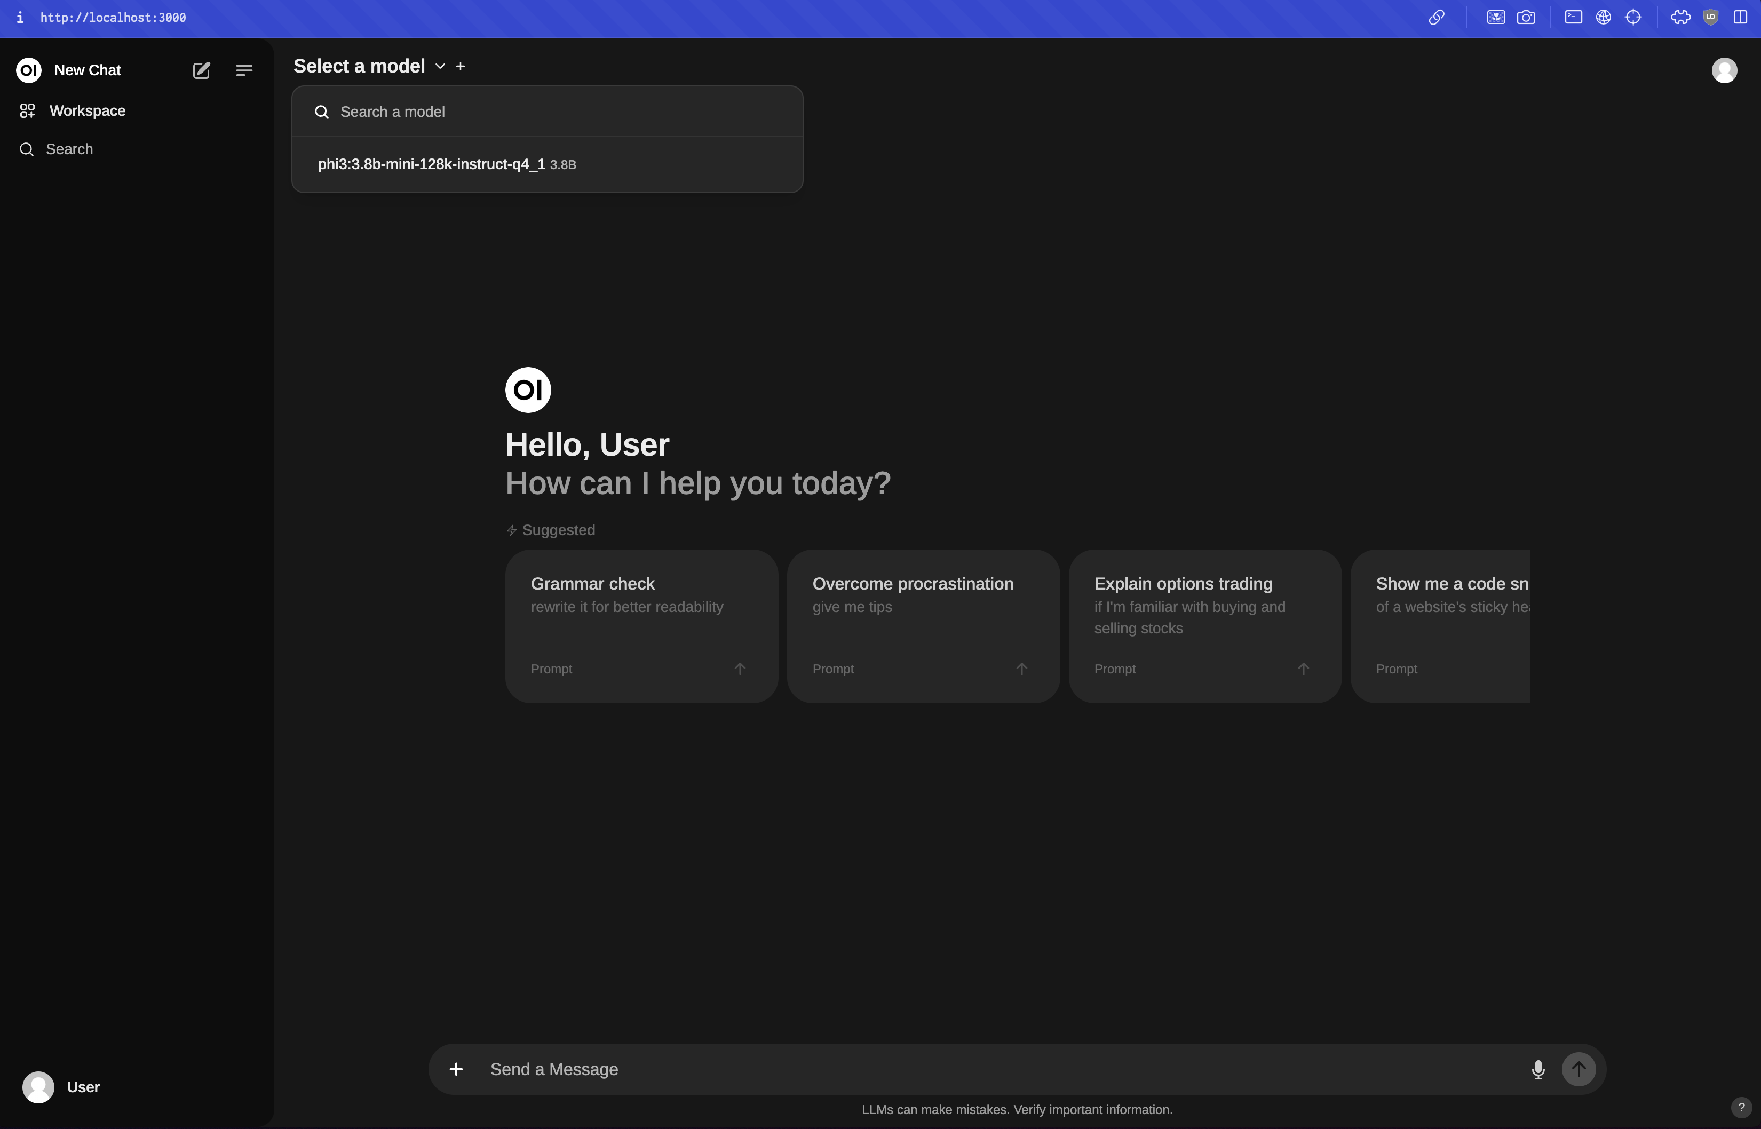
Task: Open the help question mark button
Action: pos(1741,1107)
